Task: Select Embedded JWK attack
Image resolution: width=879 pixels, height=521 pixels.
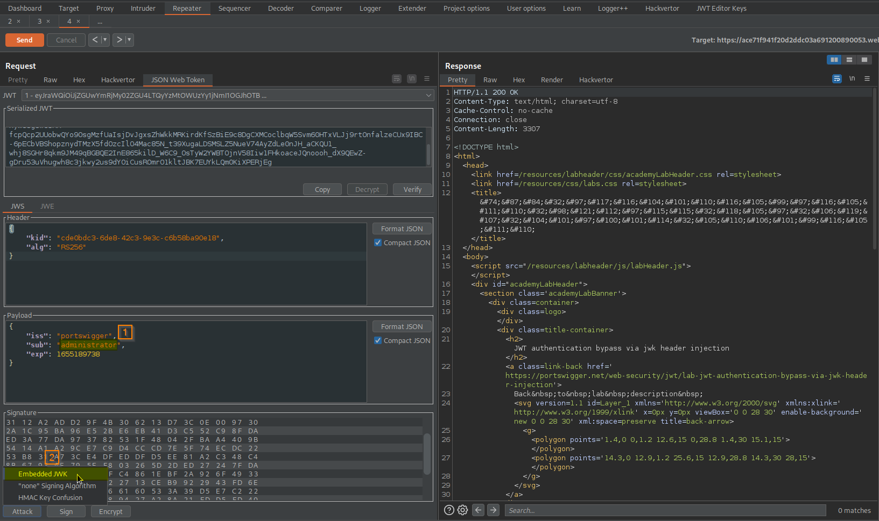Action: click(56, 474)
